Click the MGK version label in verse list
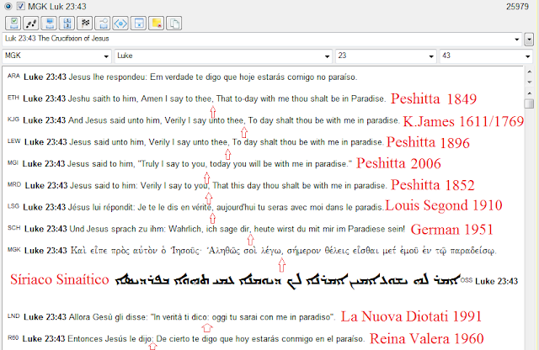 13,249
